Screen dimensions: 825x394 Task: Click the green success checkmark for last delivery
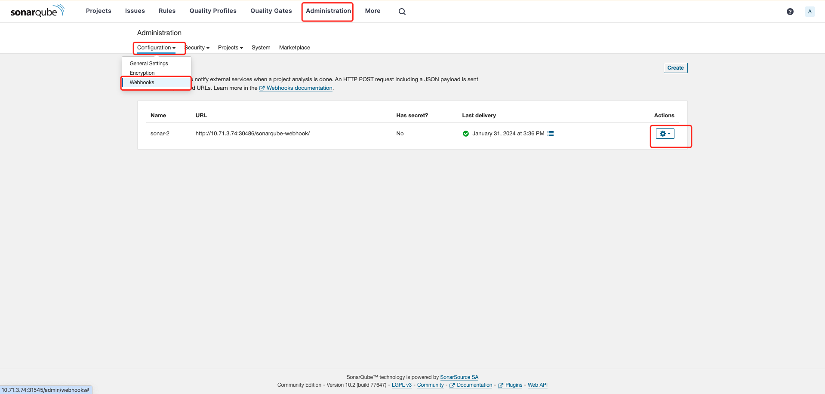tap(465, 133)
